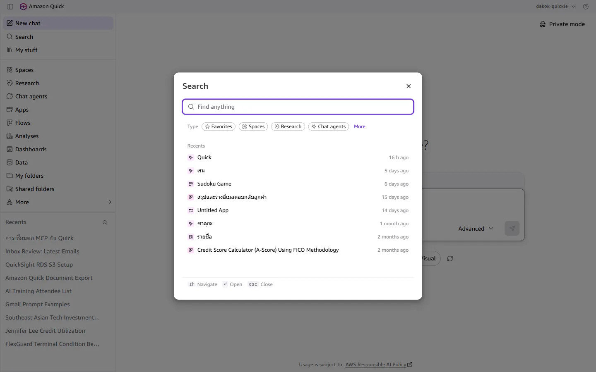The image size is (596, 372).
Task: Open the Quick recent result
Action: (x=298, y=157)
